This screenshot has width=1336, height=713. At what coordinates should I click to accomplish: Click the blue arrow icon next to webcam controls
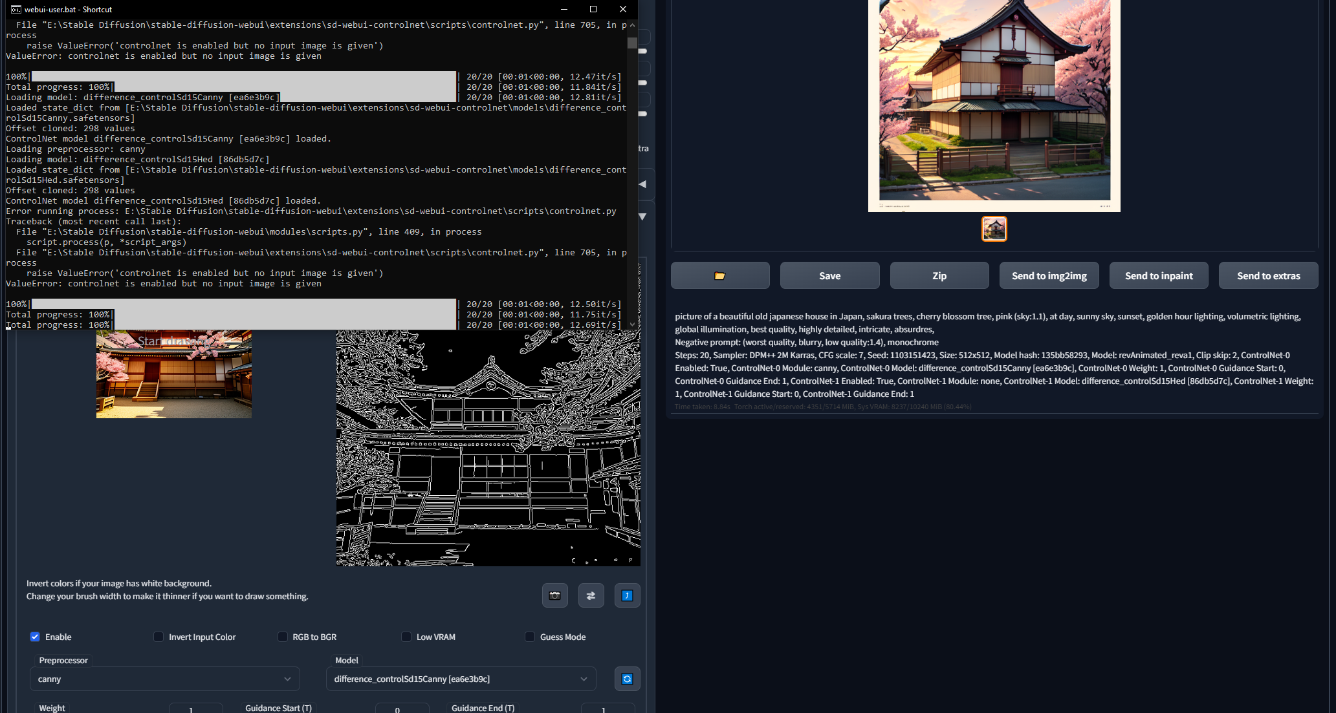[627, 595]
